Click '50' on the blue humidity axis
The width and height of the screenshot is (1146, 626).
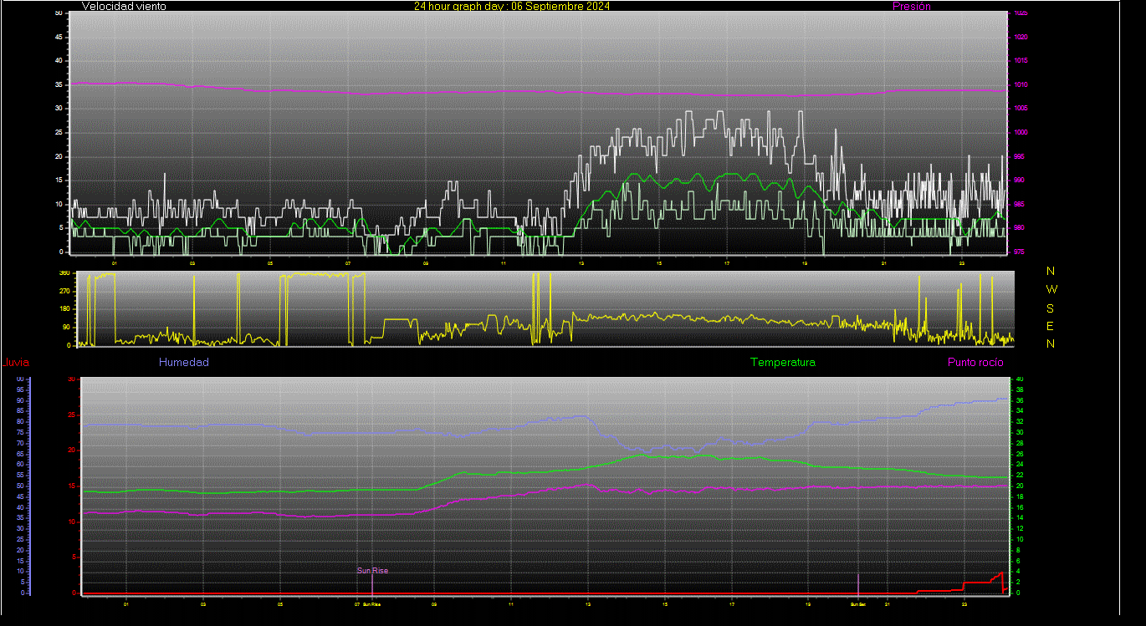[x=19, y=486]
